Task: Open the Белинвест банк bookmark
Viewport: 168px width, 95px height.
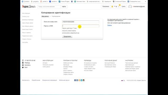Action: click(x=80, y=2)
